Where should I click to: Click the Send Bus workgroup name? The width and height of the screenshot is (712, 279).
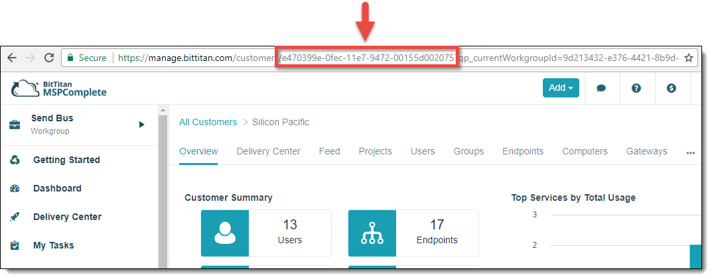coord(52,118)
